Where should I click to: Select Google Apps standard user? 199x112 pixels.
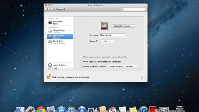coord(60,31)
